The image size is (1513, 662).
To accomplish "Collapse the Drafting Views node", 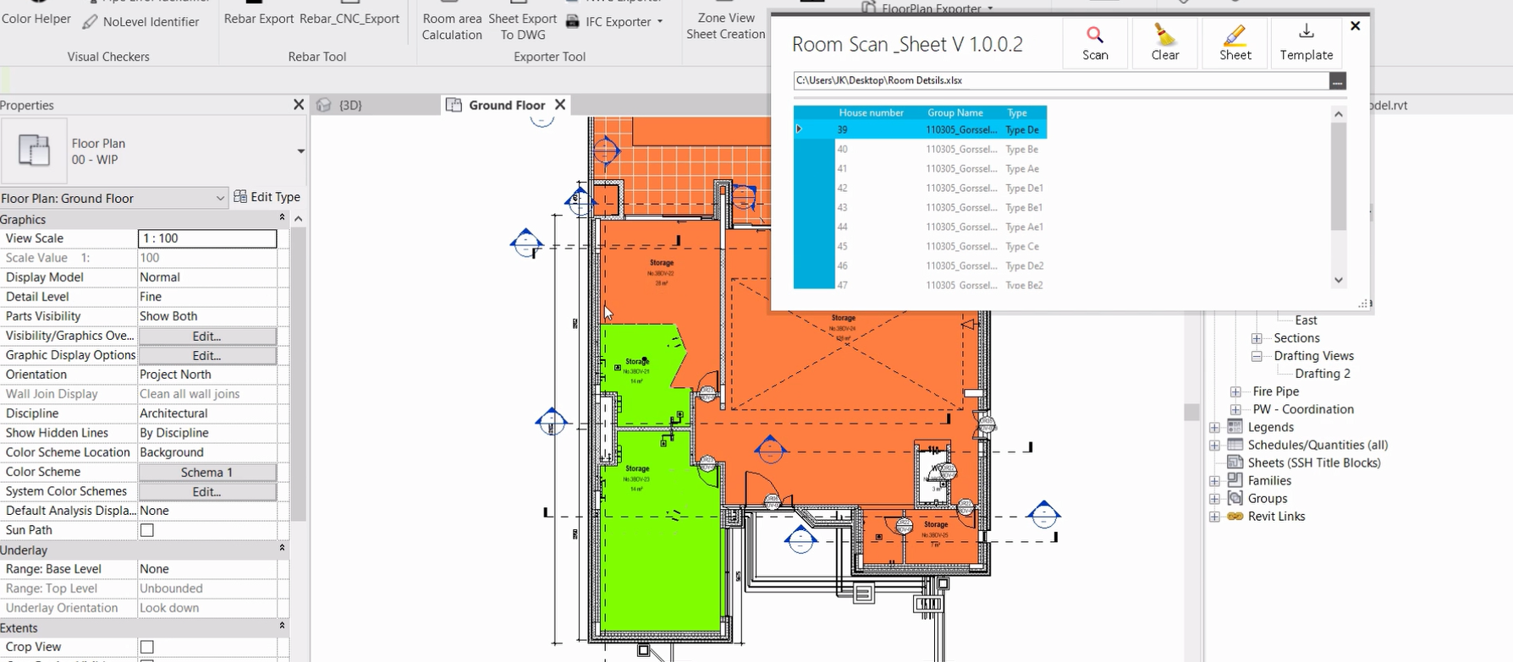I will 1257,356.
